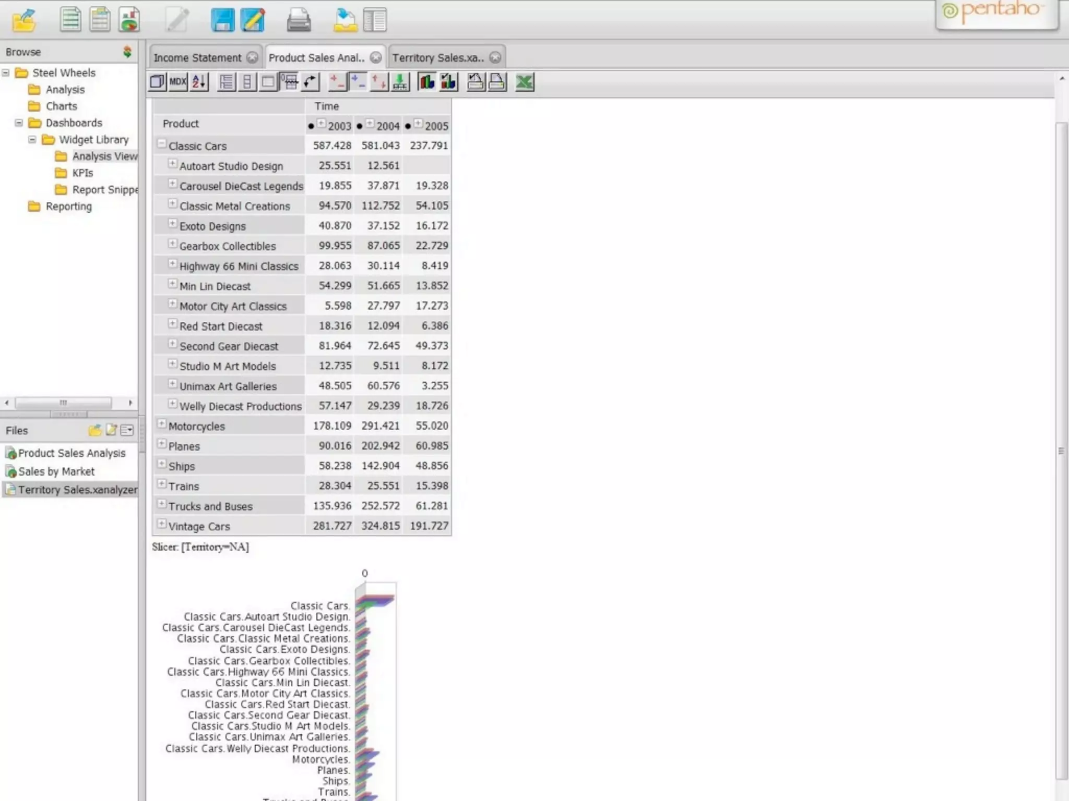
Task: Close the Product Sales Analysis tab
Action: pos(376,57)
